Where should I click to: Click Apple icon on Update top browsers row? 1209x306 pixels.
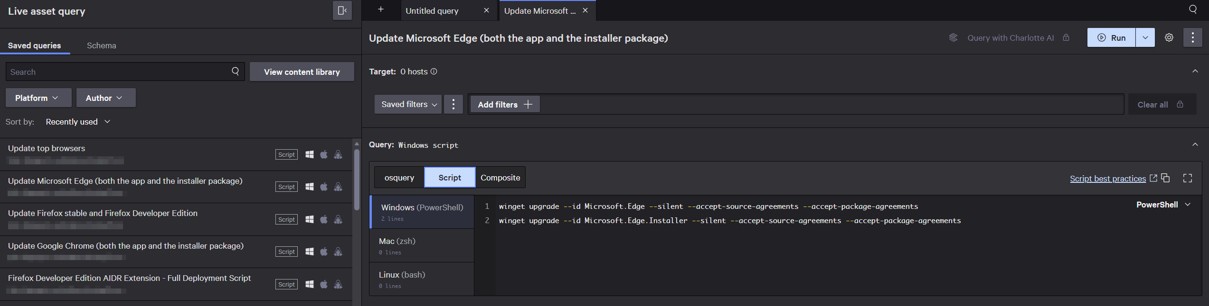pyautogui.click(x=324, y=154)
